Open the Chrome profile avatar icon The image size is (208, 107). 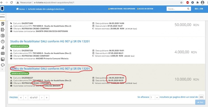click(x=202, y=2)
